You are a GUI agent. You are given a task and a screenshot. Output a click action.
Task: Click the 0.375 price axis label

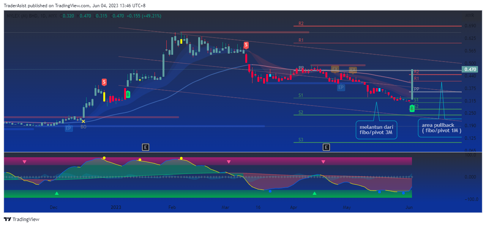click(470, 89)
